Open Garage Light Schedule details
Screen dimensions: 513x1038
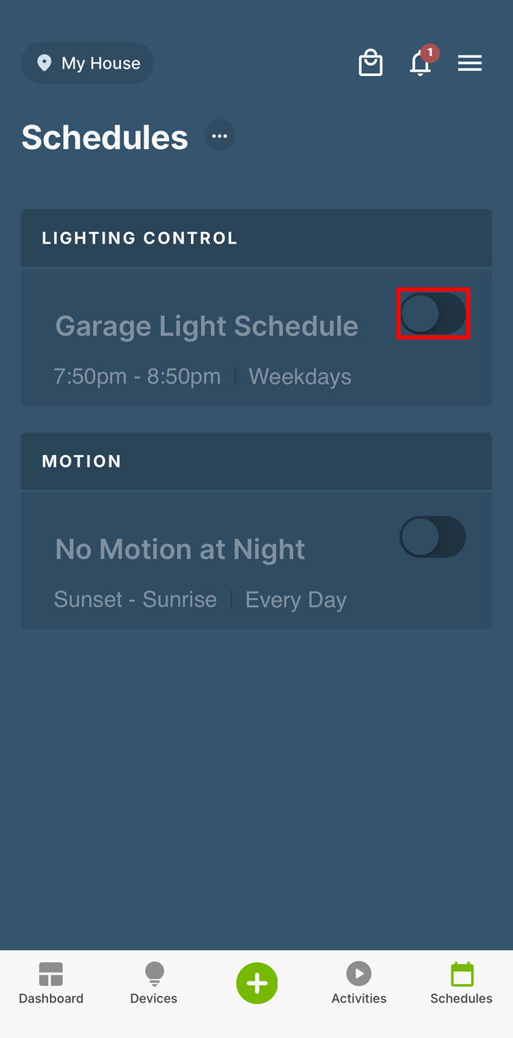207,326
